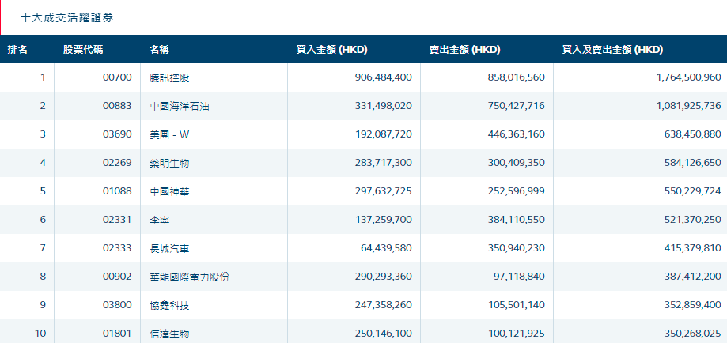The width and height of the screenshot is (727, 343).
Task: Click total amount 350,268,025
Action: click(x=693, y=334)
